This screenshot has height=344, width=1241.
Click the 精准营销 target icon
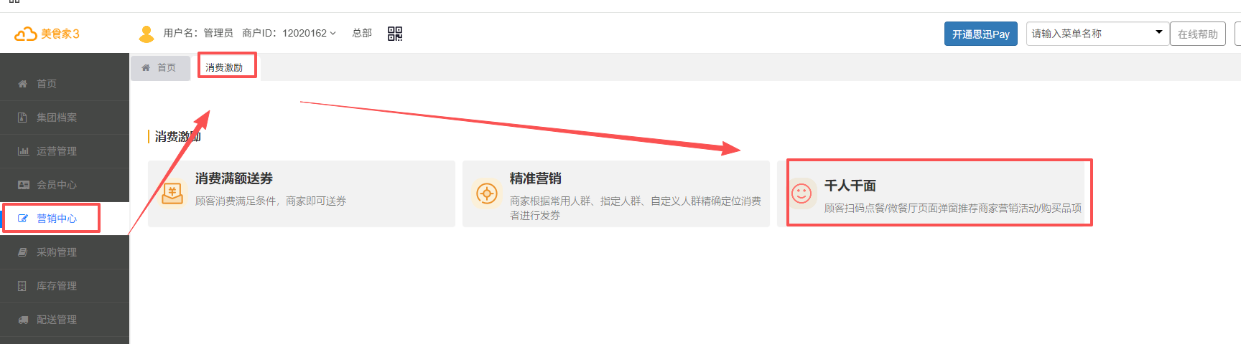pyautogui.click(x=487, y=193)
